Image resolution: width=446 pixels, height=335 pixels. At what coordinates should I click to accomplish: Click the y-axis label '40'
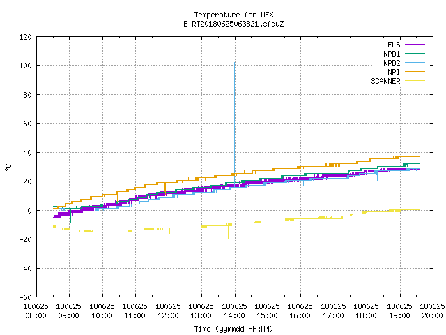(x=27, y=153)
